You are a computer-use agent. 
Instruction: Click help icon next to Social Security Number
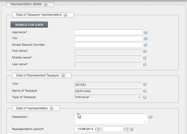[x=146, y=45]
